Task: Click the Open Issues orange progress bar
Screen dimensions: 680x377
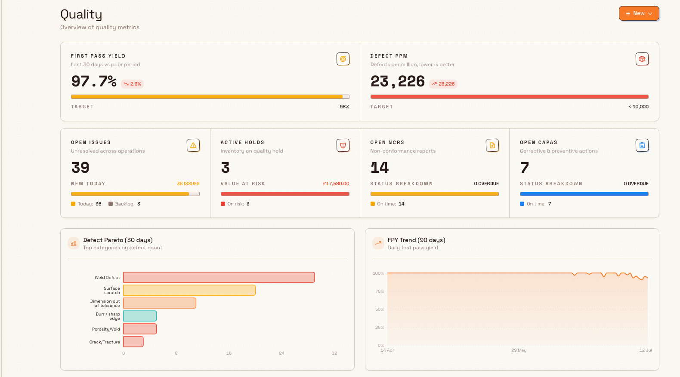Action: tap(135, 194)
